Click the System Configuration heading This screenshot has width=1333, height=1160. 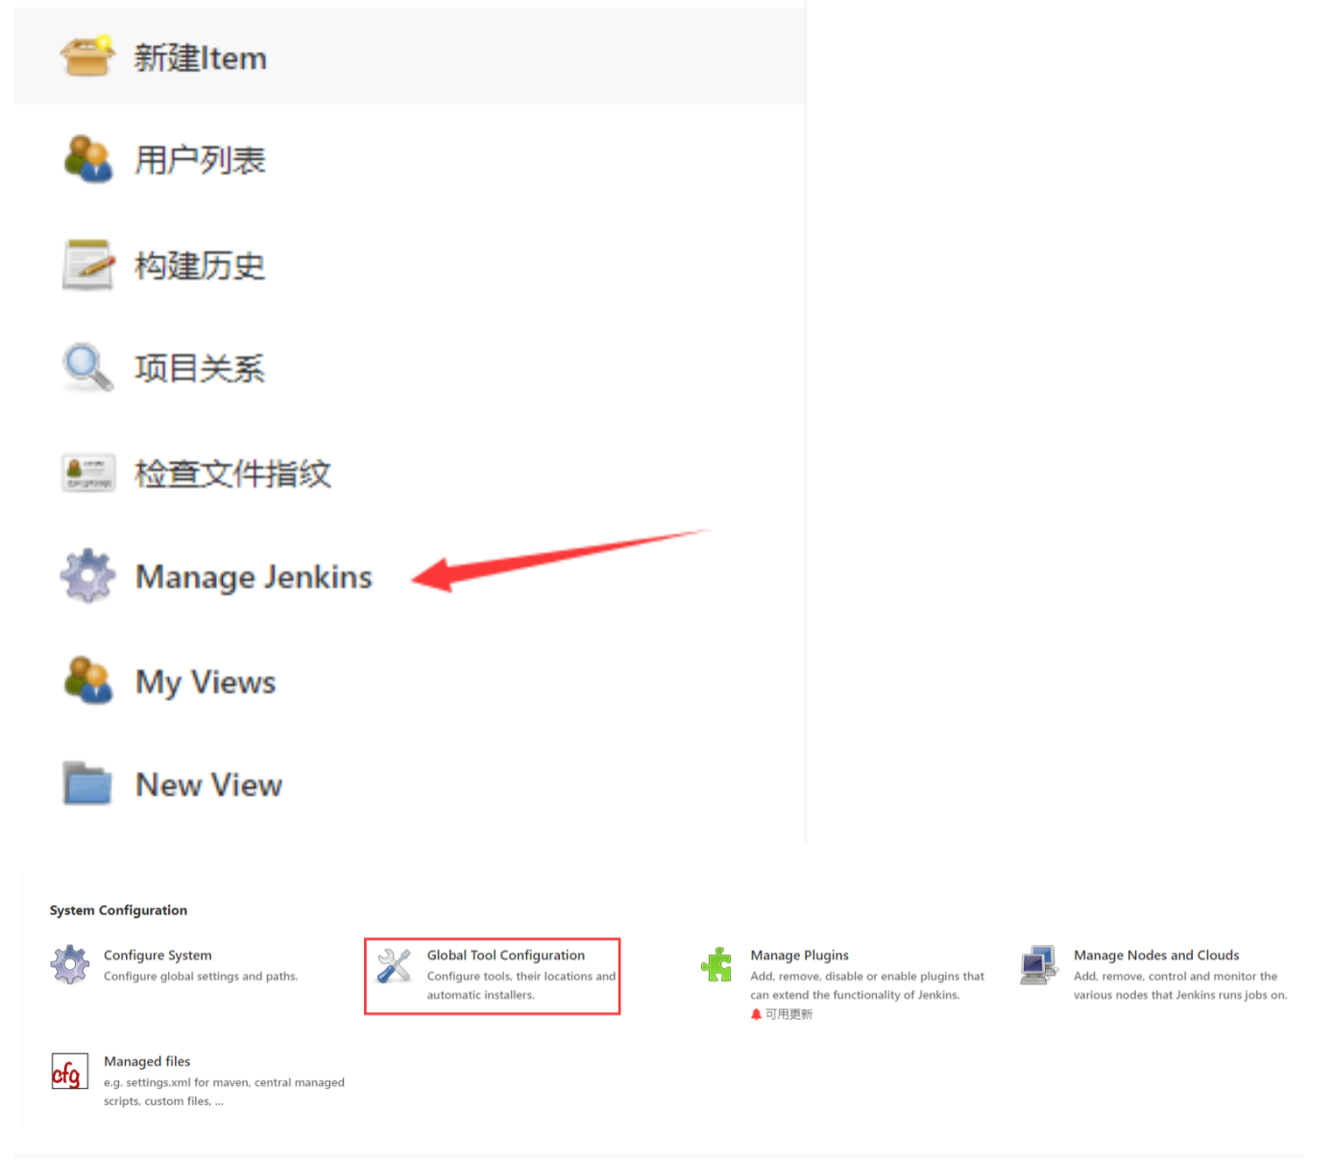[x=118, y=910]
